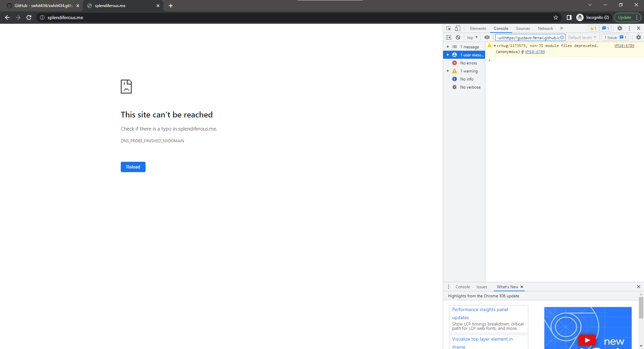The image size is (644, 349).
Task: Open 'Performance insights panel updates' link
Action: pyautogui.click(x=480, y=313)
